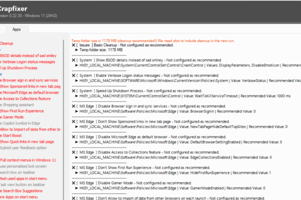Select 'Gamer Mode' in the left list

(x=12, y=117)
